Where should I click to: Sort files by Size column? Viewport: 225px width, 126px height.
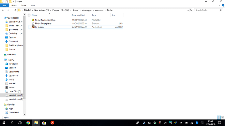click(x=113, y=15)
